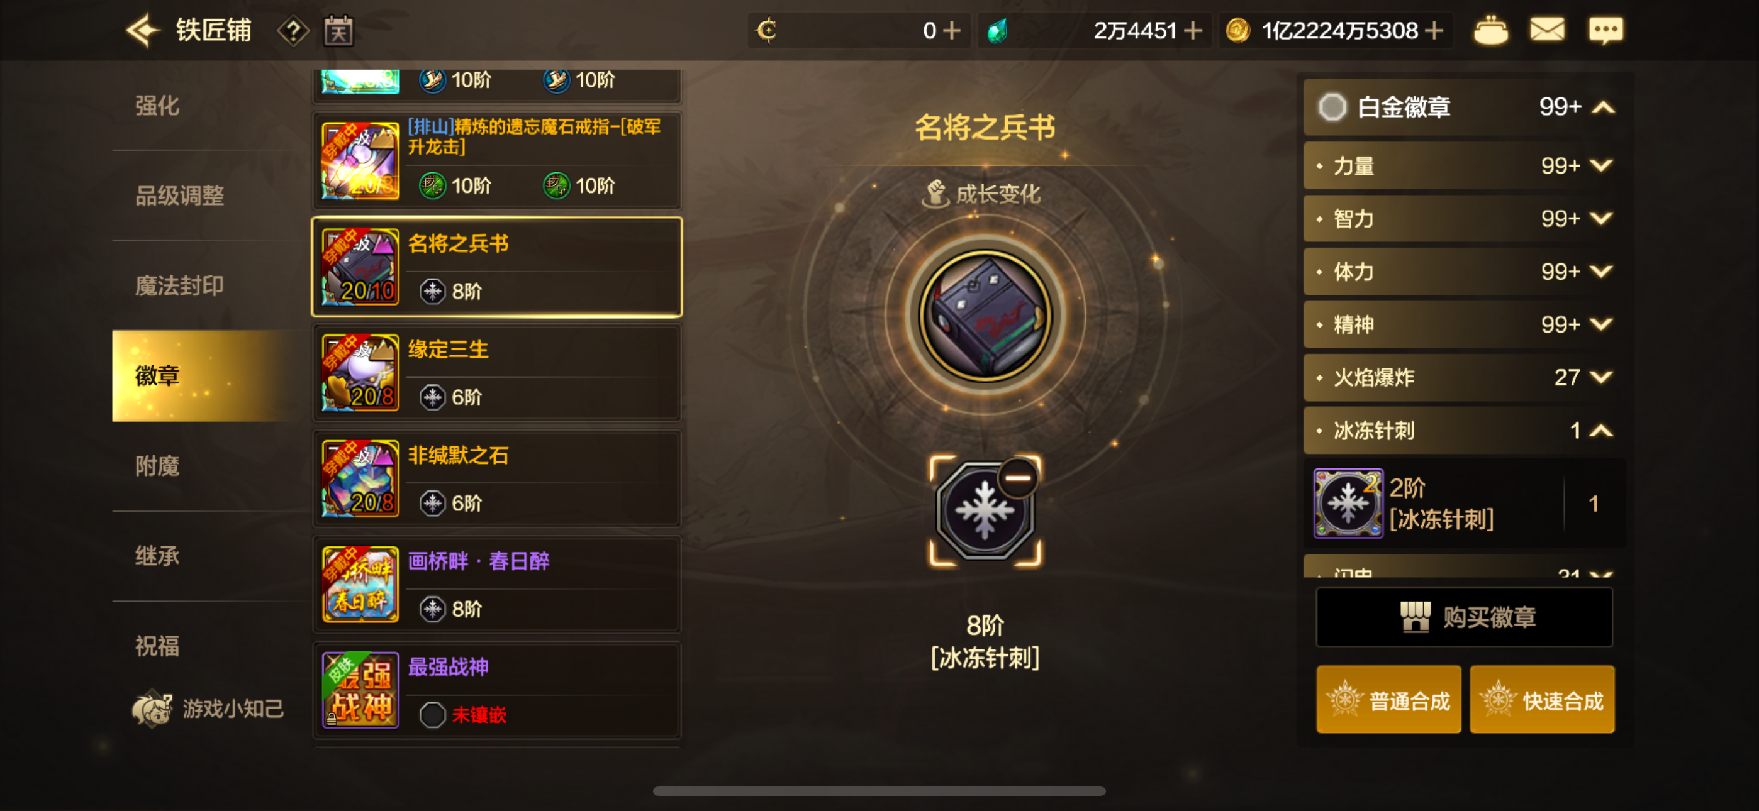The image size is (1759, 811).
Task: Open the calendar icon next to help
Action: (338, 31)
